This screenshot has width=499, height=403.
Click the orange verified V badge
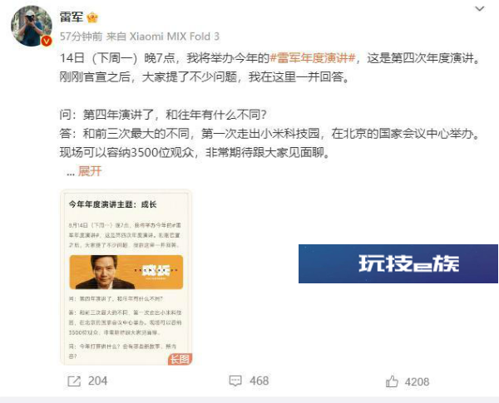click(47, 41)
